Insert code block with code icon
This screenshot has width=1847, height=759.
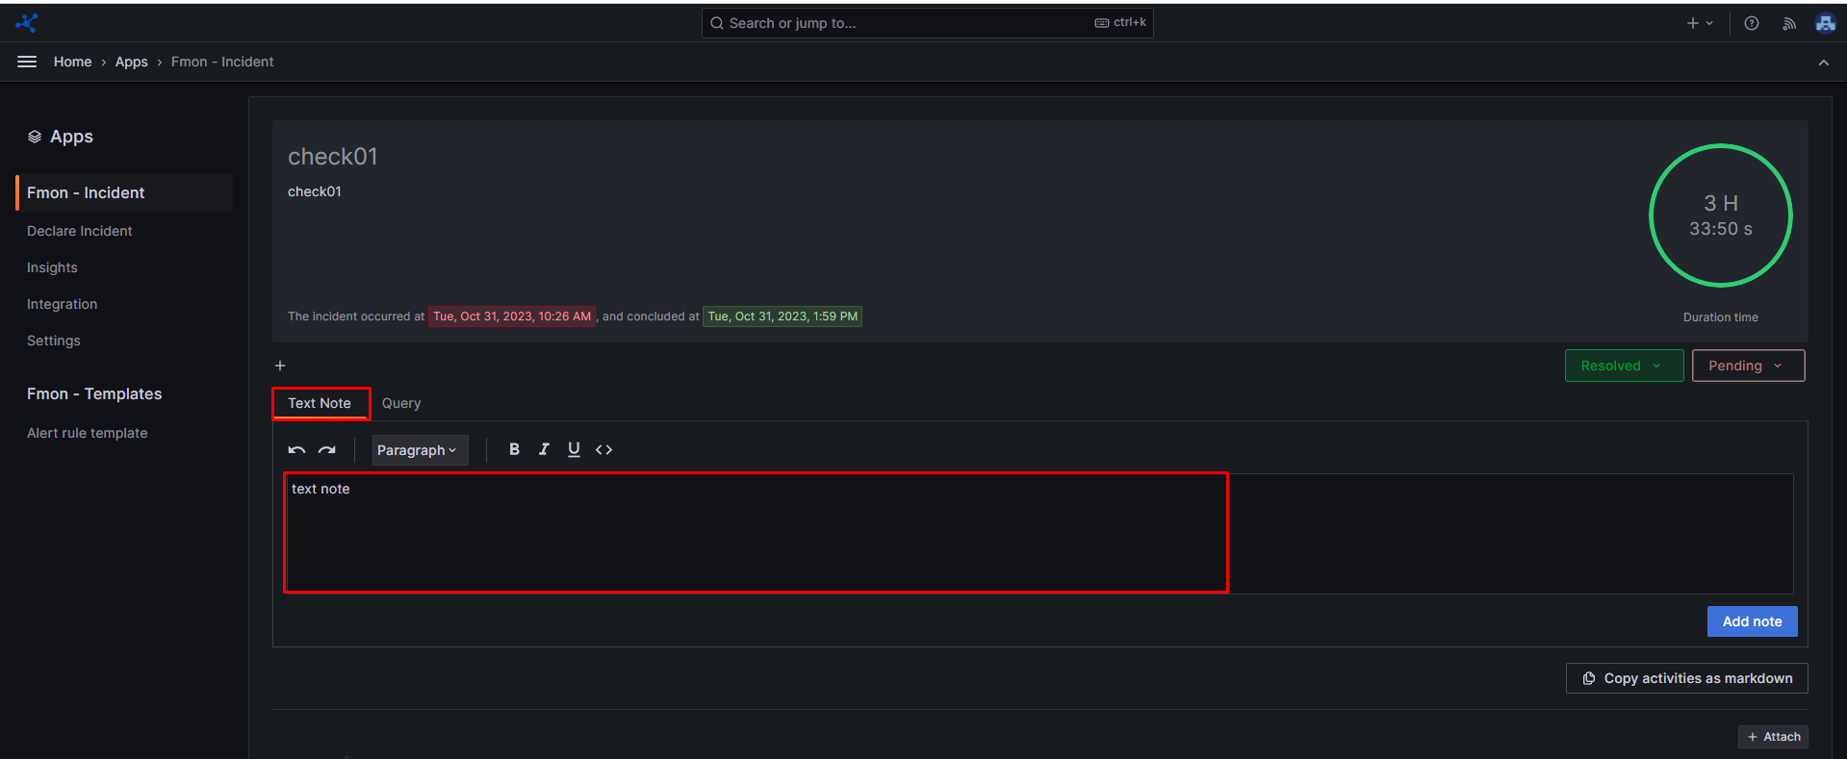click(x=603, y=449)
